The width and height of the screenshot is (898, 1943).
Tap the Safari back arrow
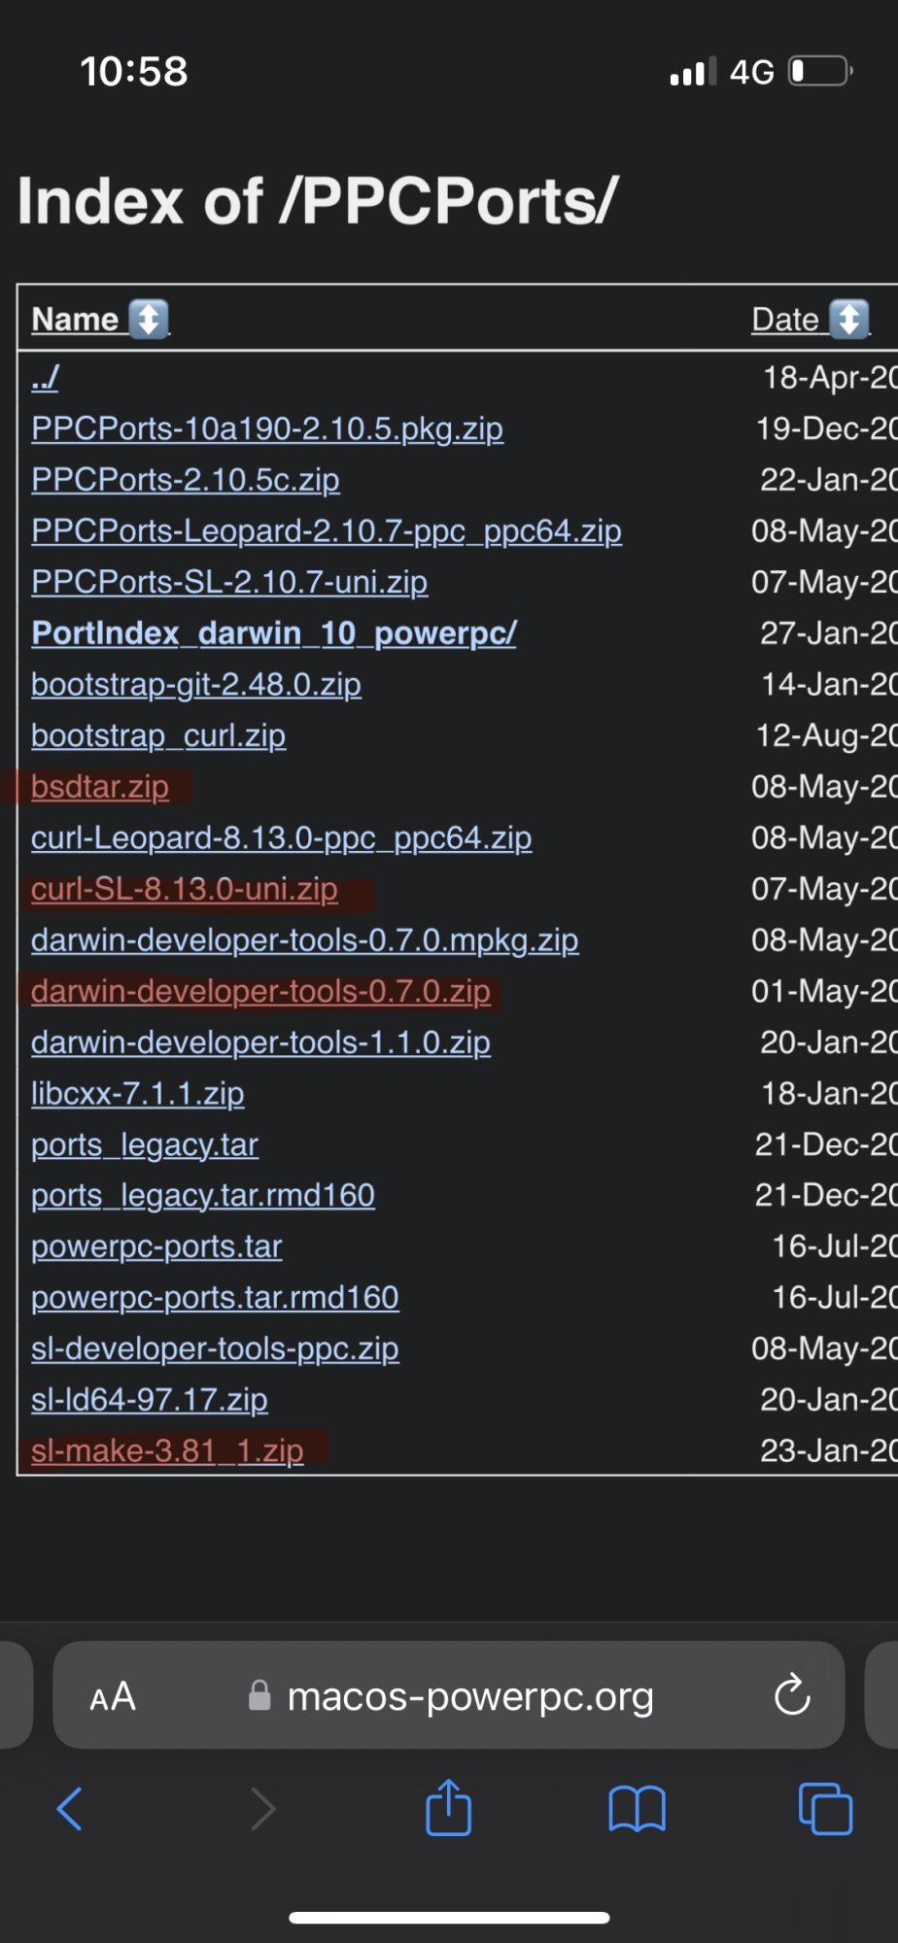[x=70, y=1809]
